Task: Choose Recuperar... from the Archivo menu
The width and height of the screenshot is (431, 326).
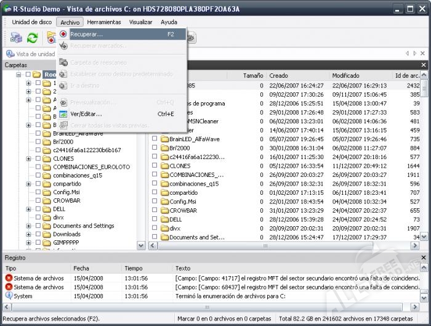Action: tap(86, 34)
